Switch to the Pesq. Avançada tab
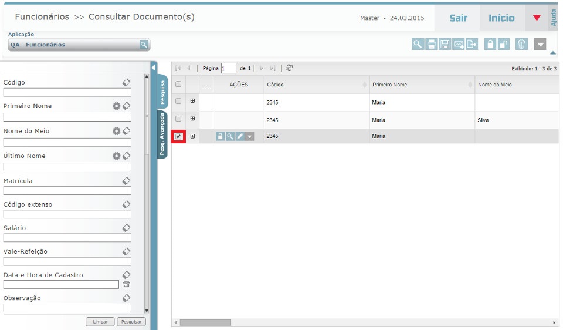The width and height of the screenshot is (563, 330). (162, 134)
